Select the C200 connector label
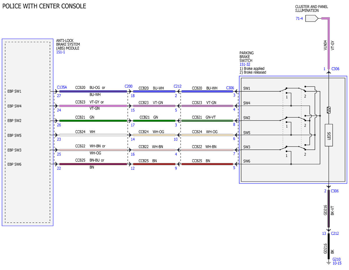 [129, 86]
